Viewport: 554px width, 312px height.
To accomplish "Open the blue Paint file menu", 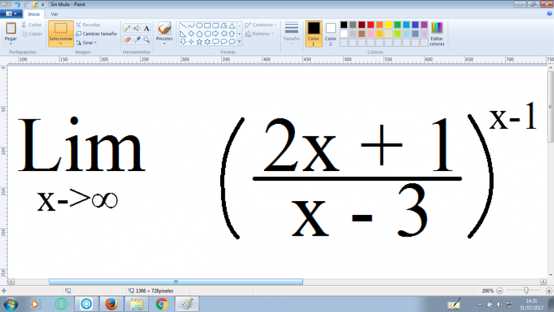I will click(x=11, y=14).
